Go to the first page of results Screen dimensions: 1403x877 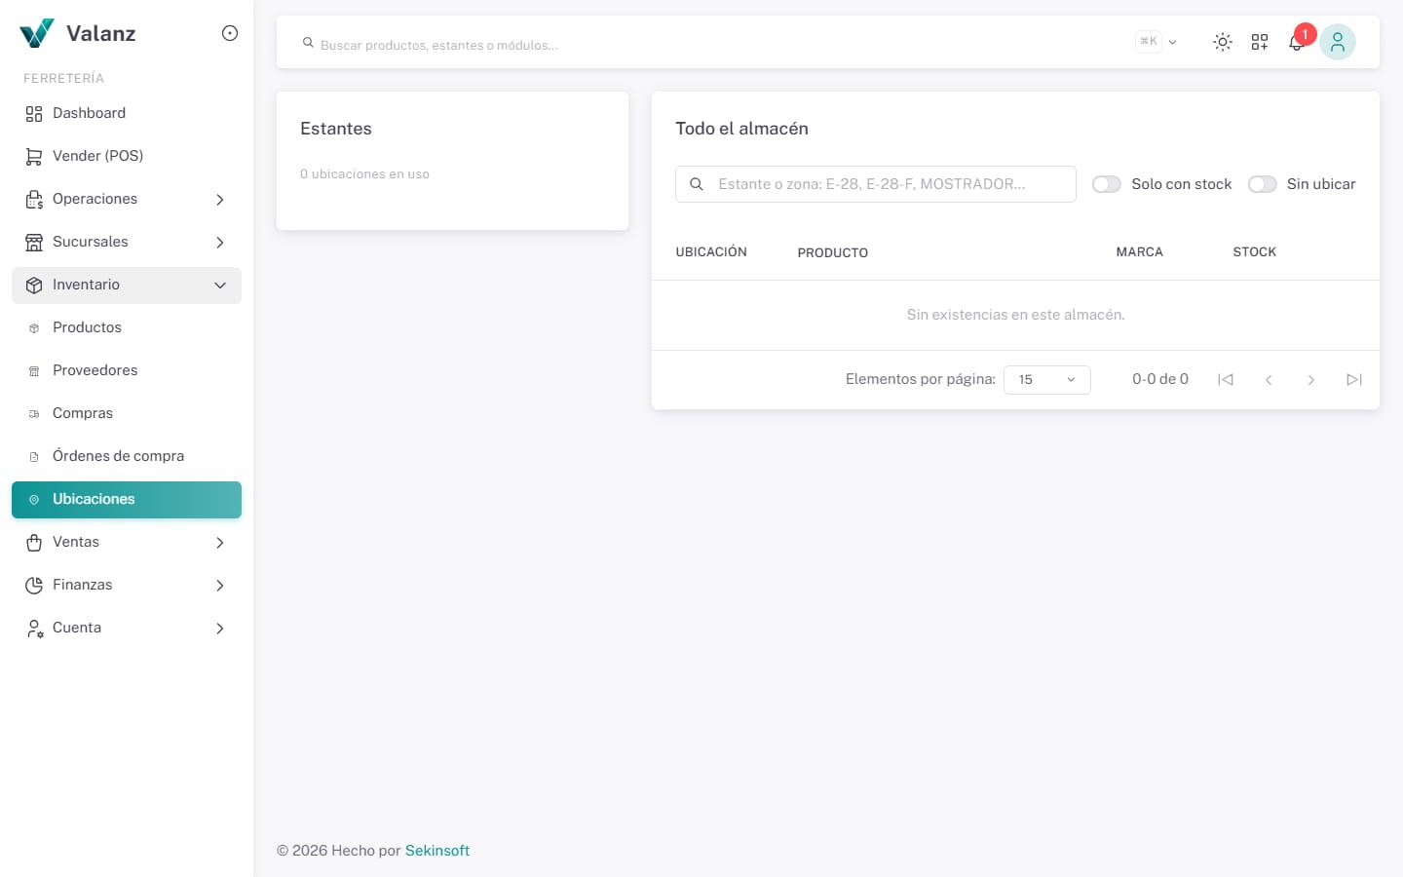(x=1226, y=380)
